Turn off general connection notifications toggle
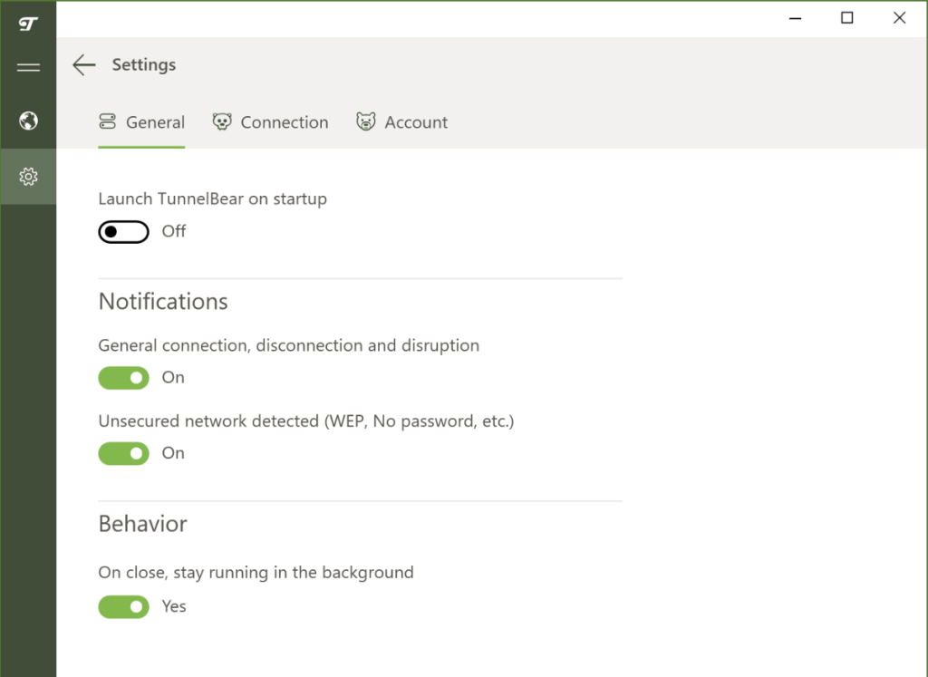 (x=123, y=378)
